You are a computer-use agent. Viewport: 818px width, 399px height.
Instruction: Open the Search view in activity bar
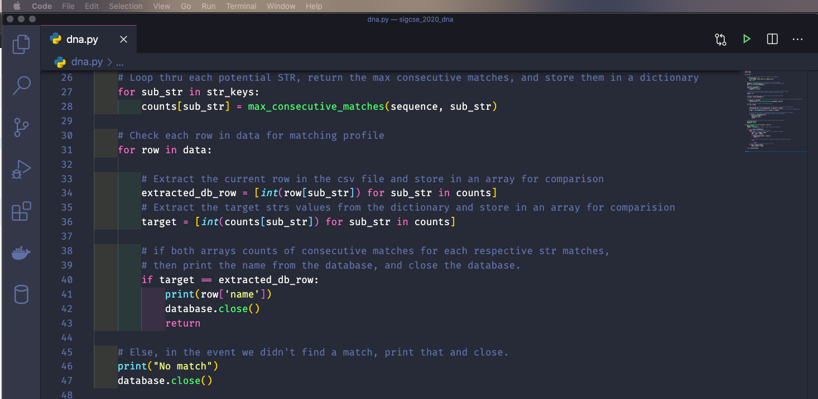tap(21, 85)
